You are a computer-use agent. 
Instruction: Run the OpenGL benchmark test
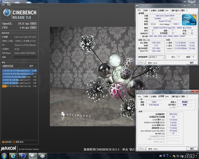click(x=33, y=24)
